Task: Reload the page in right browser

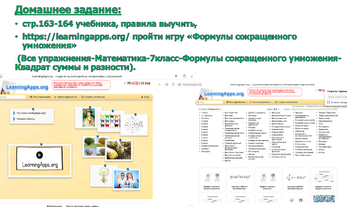Action: pyautogui.click(x=174, y=85)
